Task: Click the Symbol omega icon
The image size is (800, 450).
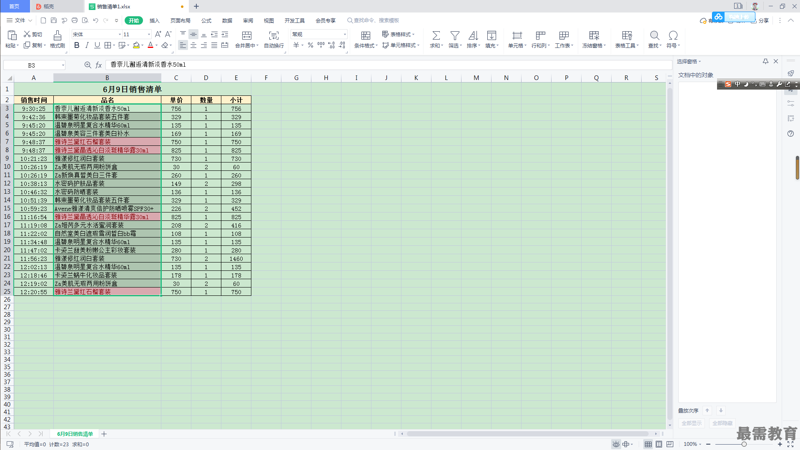Action: click(673, 35)
